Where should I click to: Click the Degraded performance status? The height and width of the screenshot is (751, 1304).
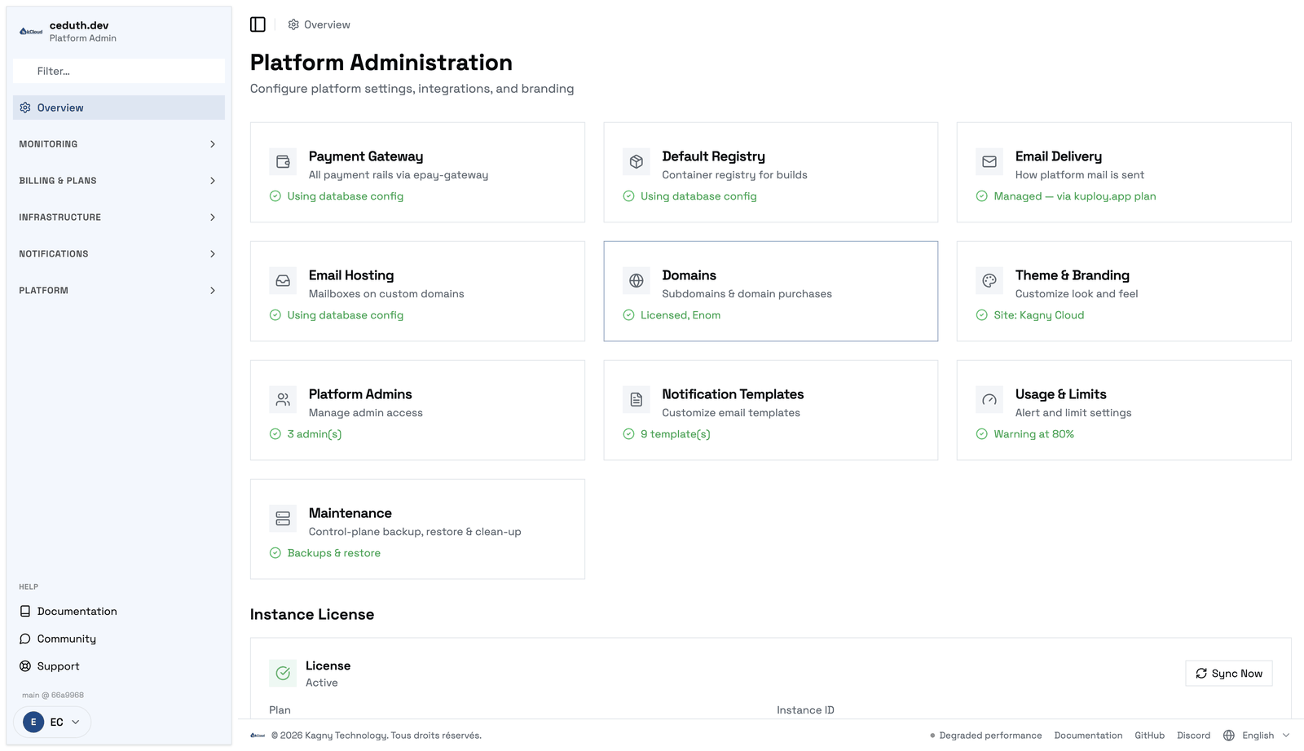(986, 736)
